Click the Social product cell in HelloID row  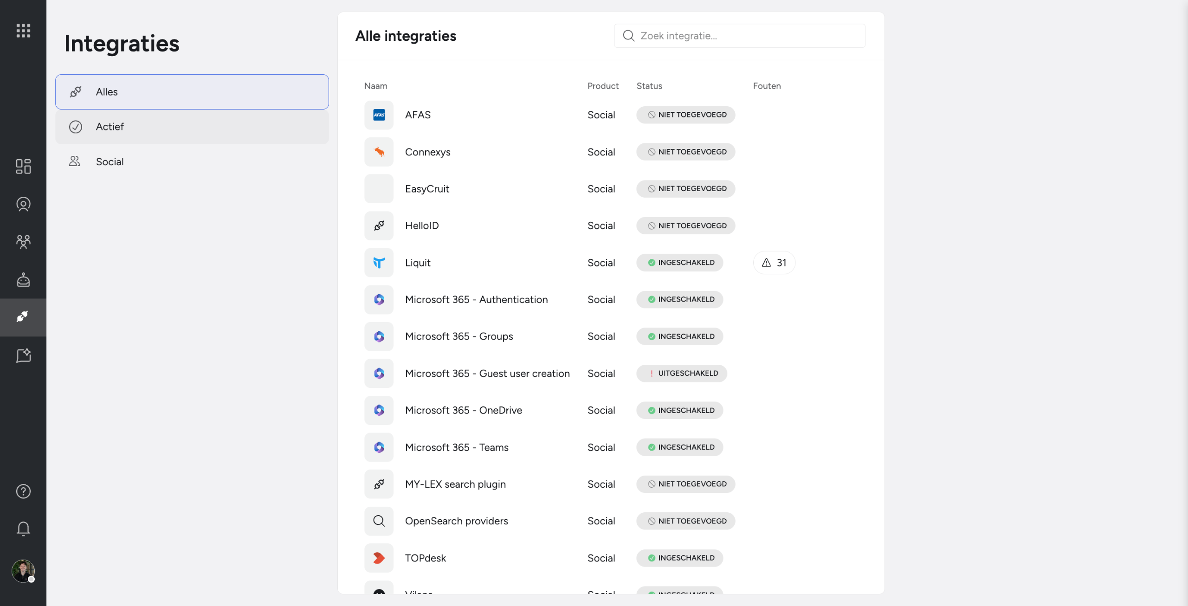pos(601,226)
